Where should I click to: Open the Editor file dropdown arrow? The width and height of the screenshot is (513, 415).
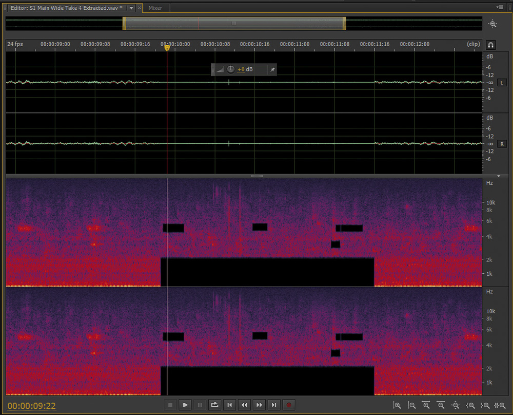point(131,8)
